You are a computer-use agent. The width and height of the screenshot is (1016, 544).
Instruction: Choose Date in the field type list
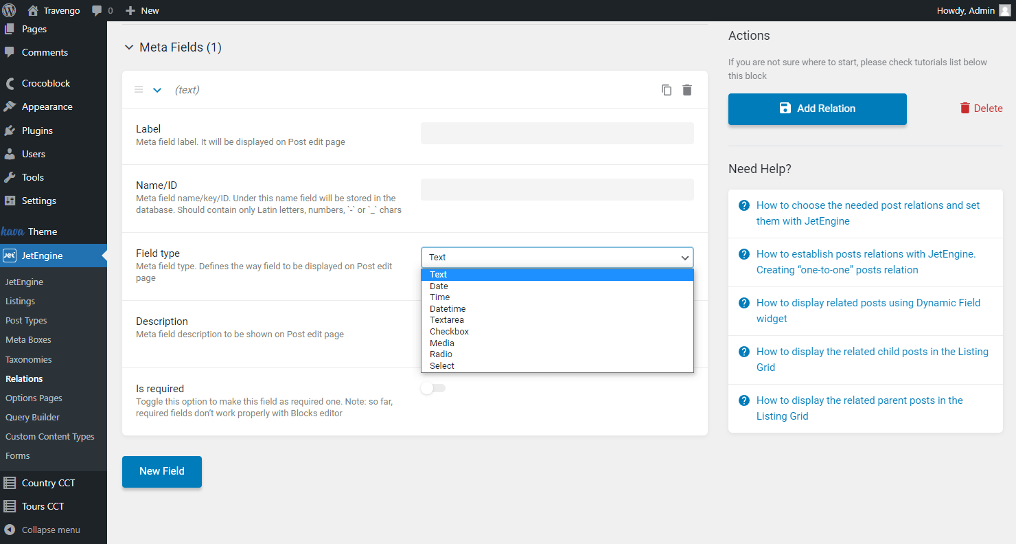(557, 286)
